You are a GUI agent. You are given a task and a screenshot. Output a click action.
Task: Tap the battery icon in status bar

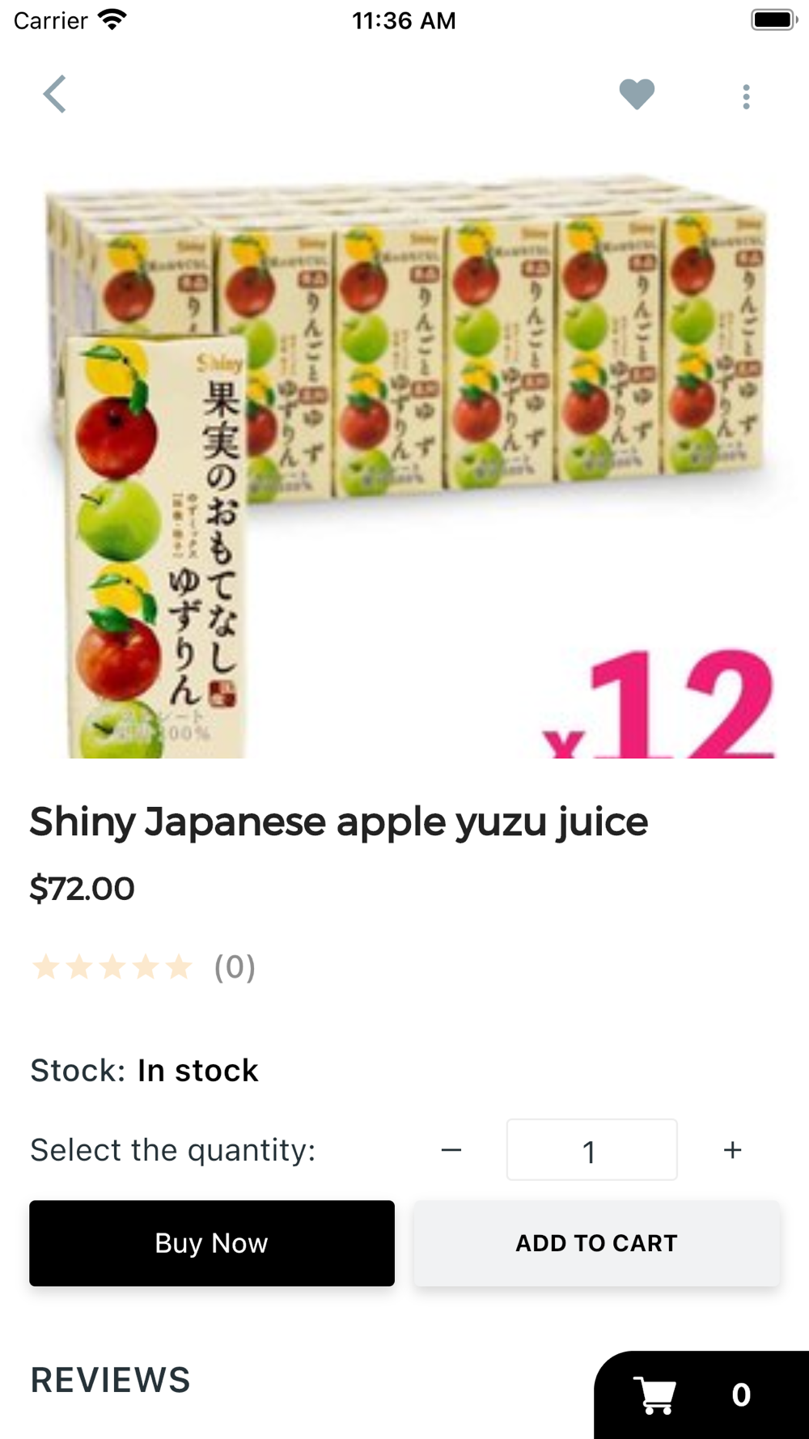[774, 19]
